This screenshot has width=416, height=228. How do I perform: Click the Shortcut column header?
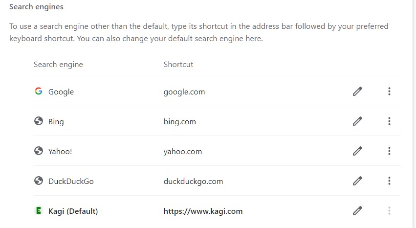(178, 65)
